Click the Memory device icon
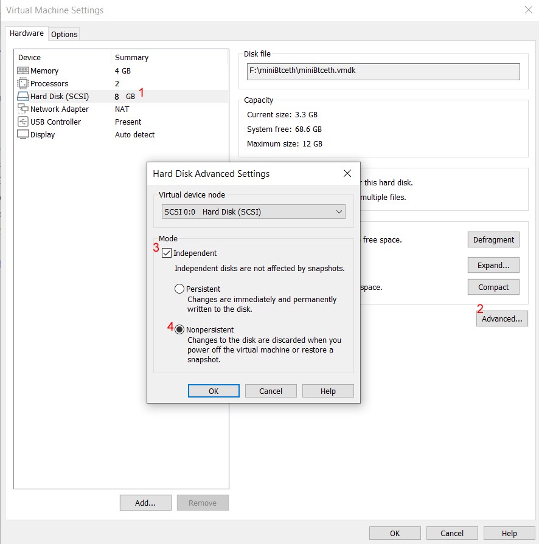This screenshot has width=539, height=544. click(23, 71)
